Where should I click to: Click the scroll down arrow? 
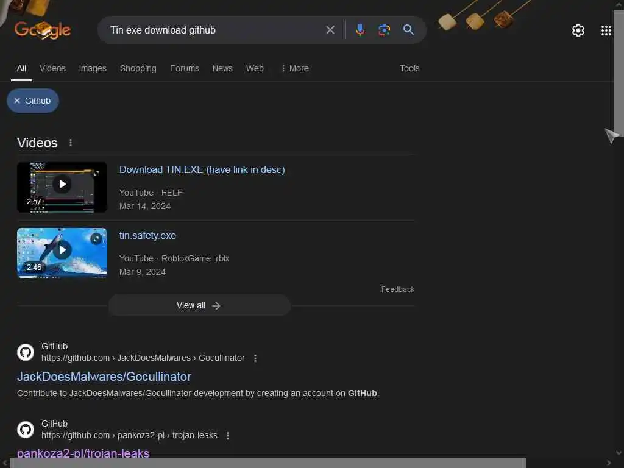tap(619, 453)
